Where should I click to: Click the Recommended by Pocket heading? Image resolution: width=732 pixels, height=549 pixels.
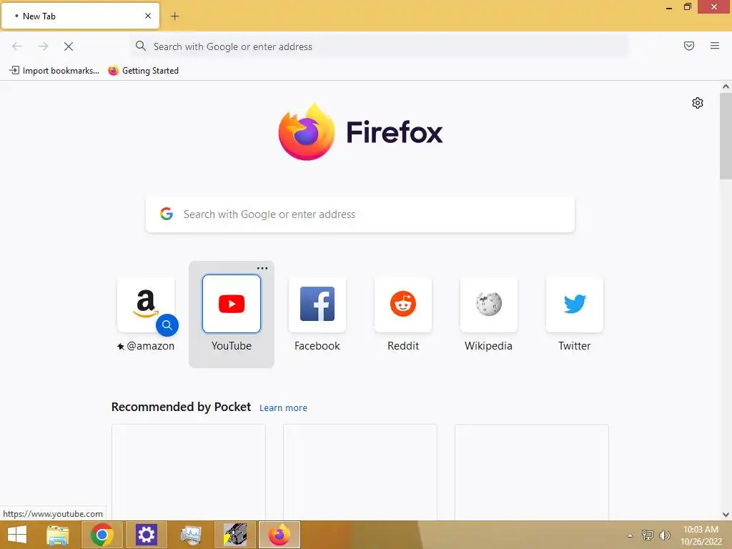tap(181, 407)
